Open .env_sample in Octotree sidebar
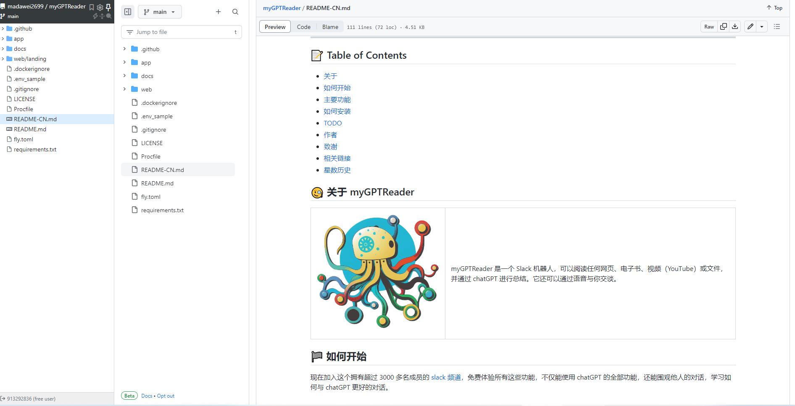The width and height of the screenshot is (795, 406). point(29,79)
